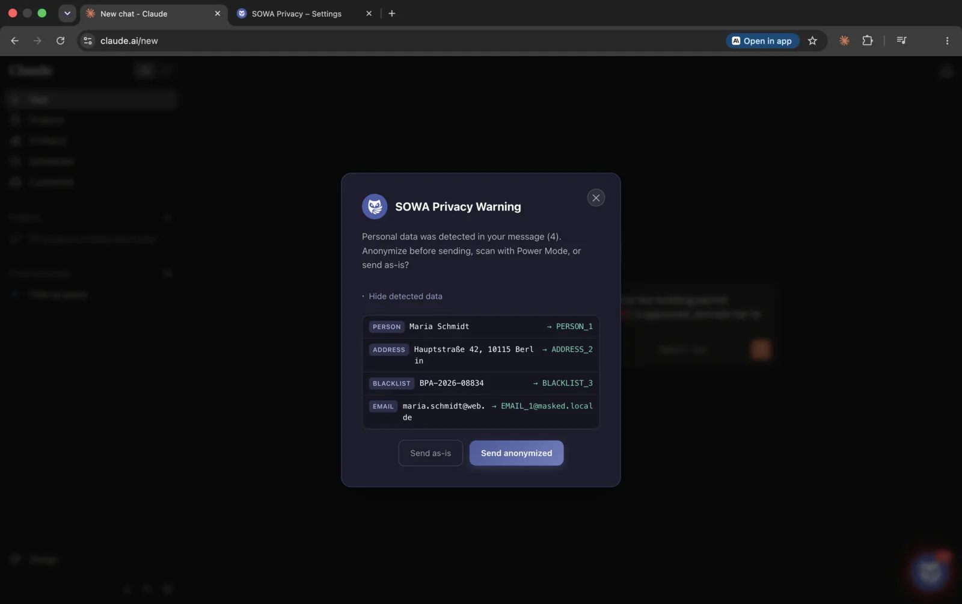Image resolution: width=962 pixels, height=604 pixels.
Task: Close the New chat - Claude tab
Action: click(218, 13)
